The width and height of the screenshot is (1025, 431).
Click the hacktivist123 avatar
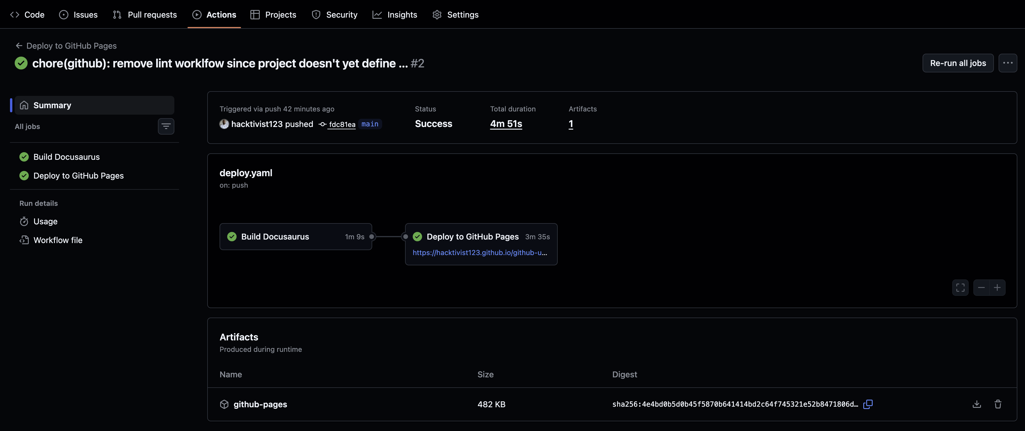(224, 124)
